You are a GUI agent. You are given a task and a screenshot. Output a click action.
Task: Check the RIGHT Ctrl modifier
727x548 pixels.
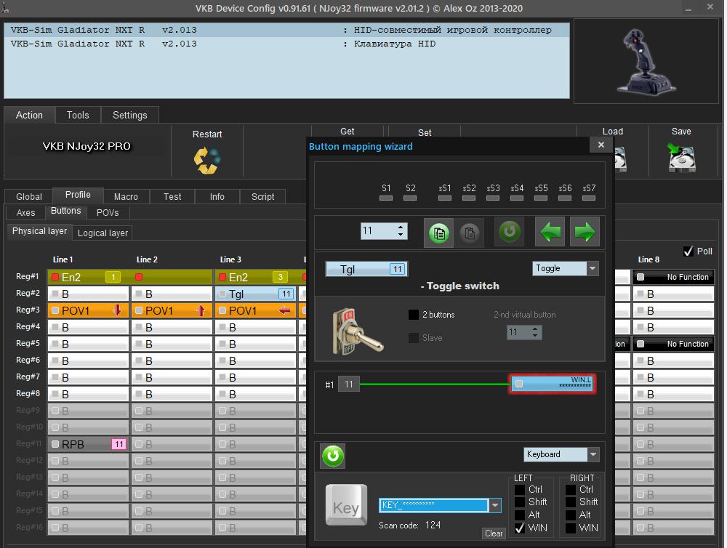(x=571, y=490)
